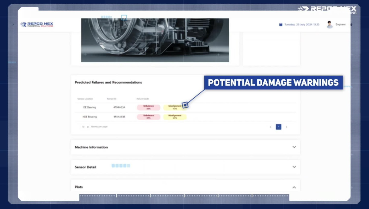Select sensor ID 4F04A63B
Viewport: 369px width, 209px height.
pos(119,117)
